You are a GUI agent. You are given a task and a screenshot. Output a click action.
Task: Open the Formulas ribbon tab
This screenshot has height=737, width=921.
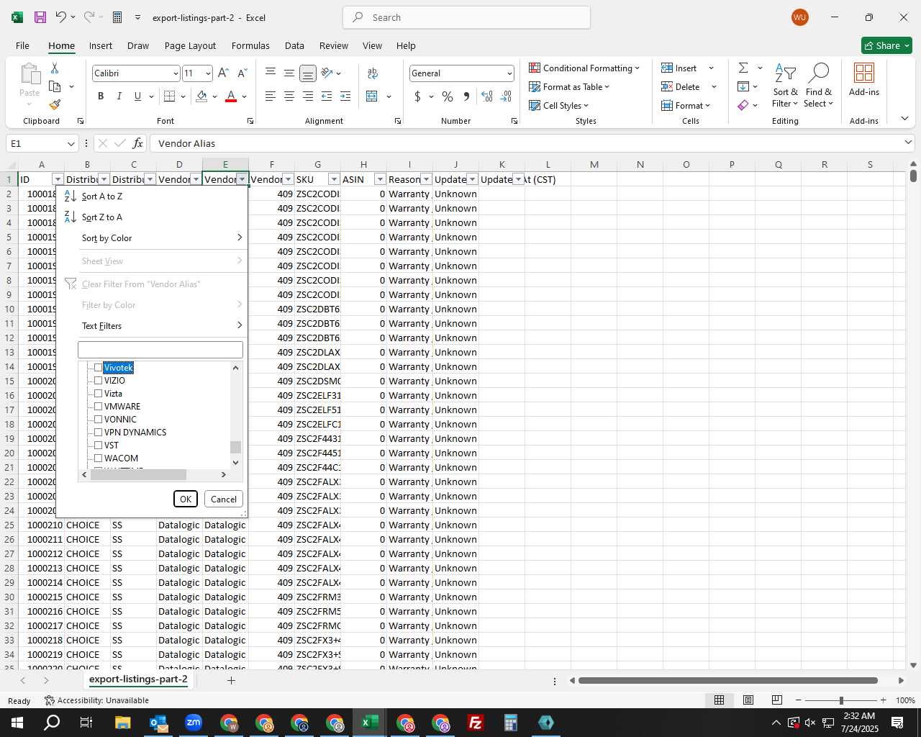pyautogui.click(x=250, y=45)
